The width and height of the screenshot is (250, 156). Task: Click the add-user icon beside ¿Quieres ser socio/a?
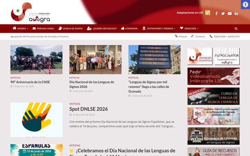tap(89, 28)
